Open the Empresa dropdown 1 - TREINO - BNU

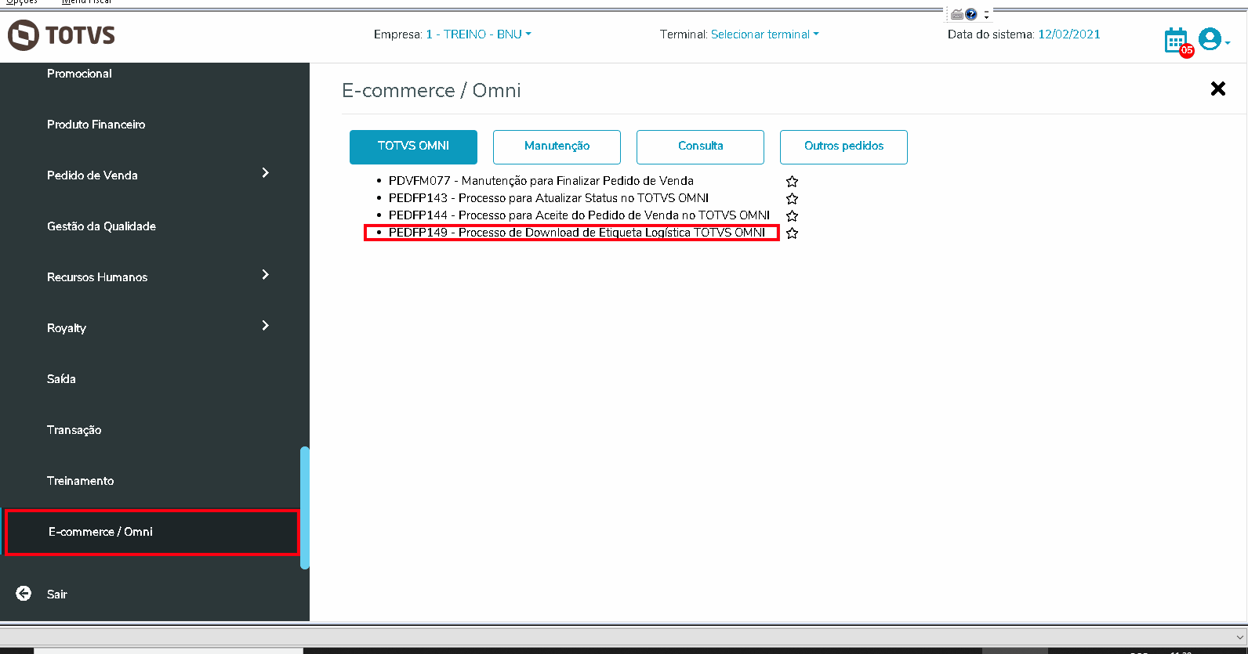(478, 34)
